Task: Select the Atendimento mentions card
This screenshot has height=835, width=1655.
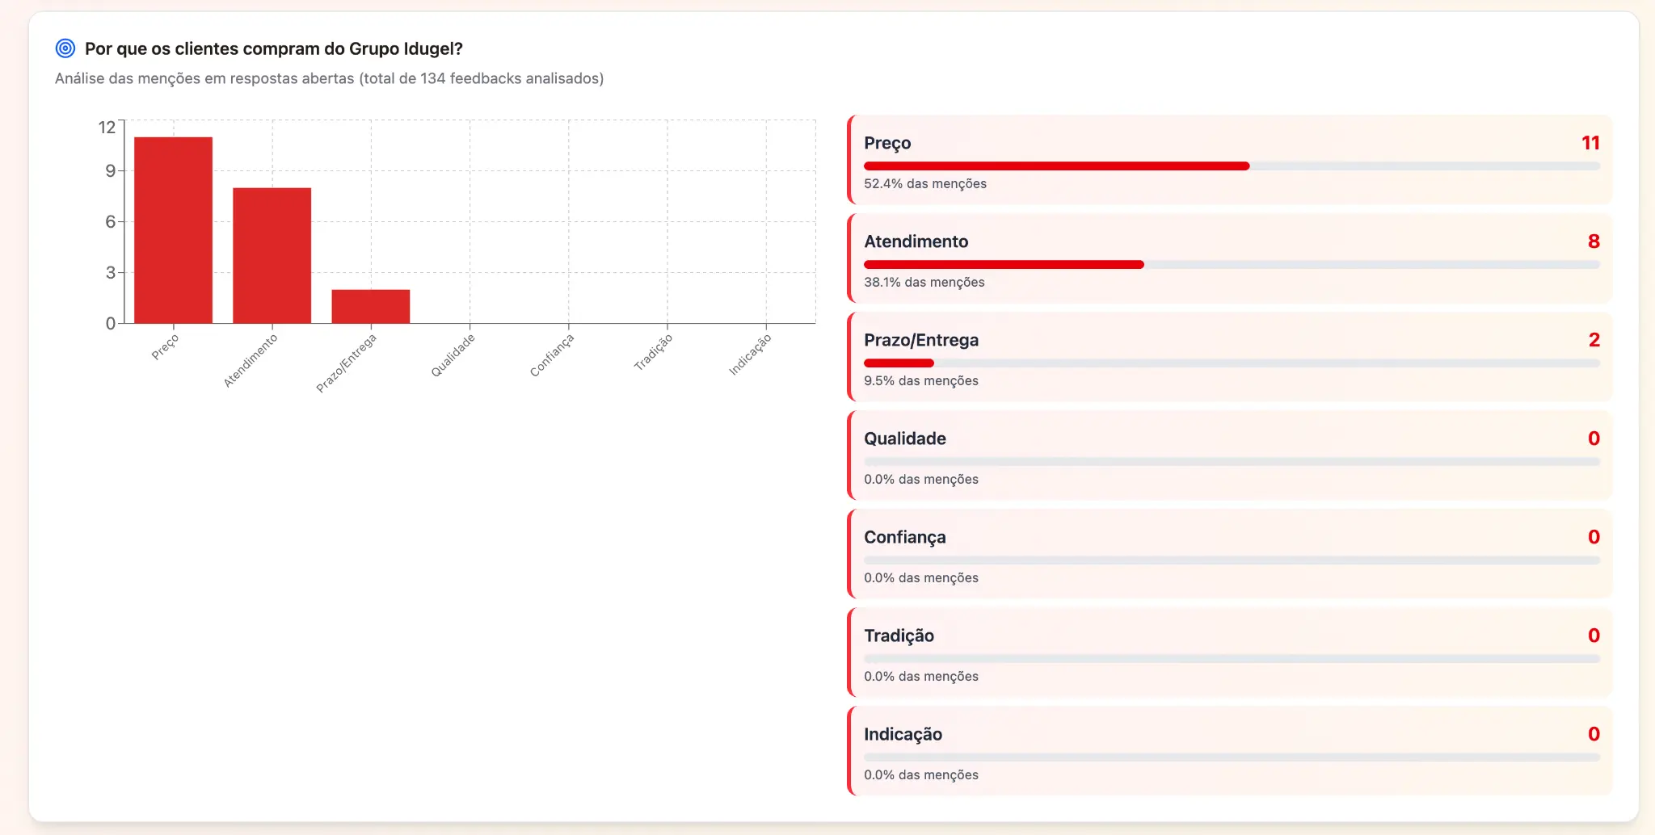Action: 1228,258
